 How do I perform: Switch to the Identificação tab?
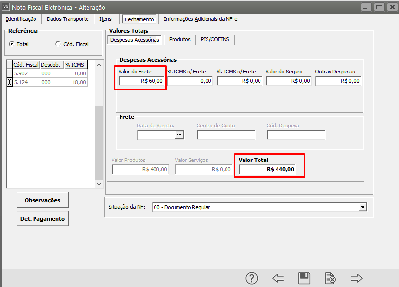pos(21,19)
